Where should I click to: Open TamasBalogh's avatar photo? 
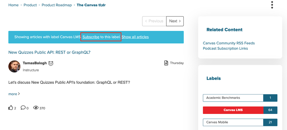pos(14,67)
